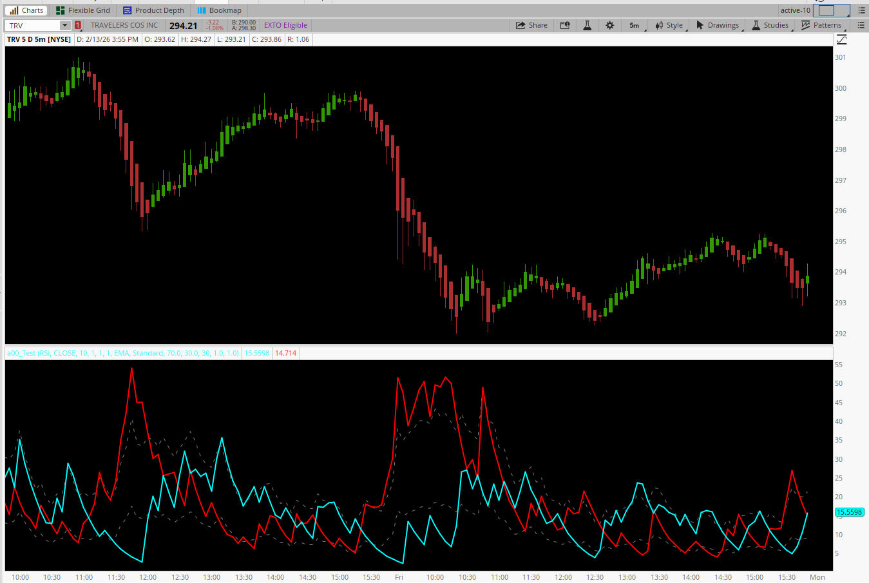Expand the TRV symbol dropdown arrow
The width and height of the screenshot is (869, 583).
pyautogui.click(x=64, y=25)
